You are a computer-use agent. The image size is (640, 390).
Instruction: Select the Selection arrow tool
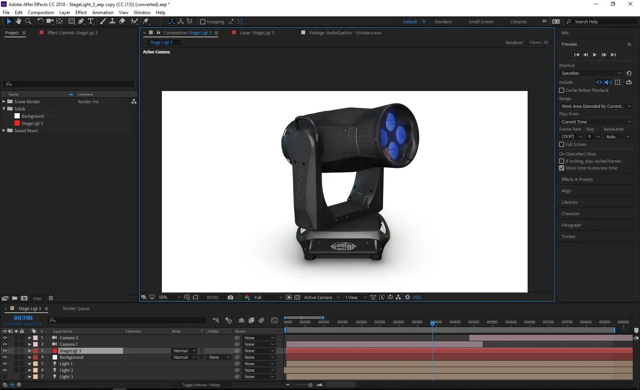coord(9,21)
